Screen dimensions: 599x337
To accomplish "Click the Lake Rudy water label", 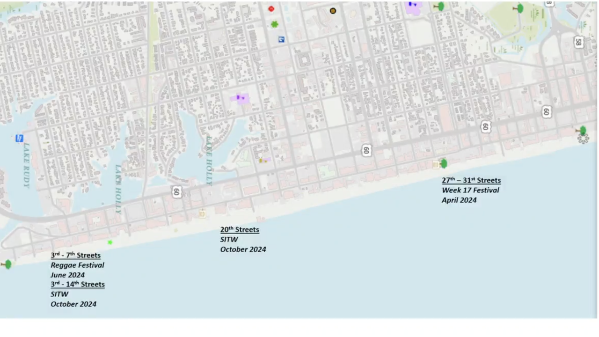I will point(27,165).
